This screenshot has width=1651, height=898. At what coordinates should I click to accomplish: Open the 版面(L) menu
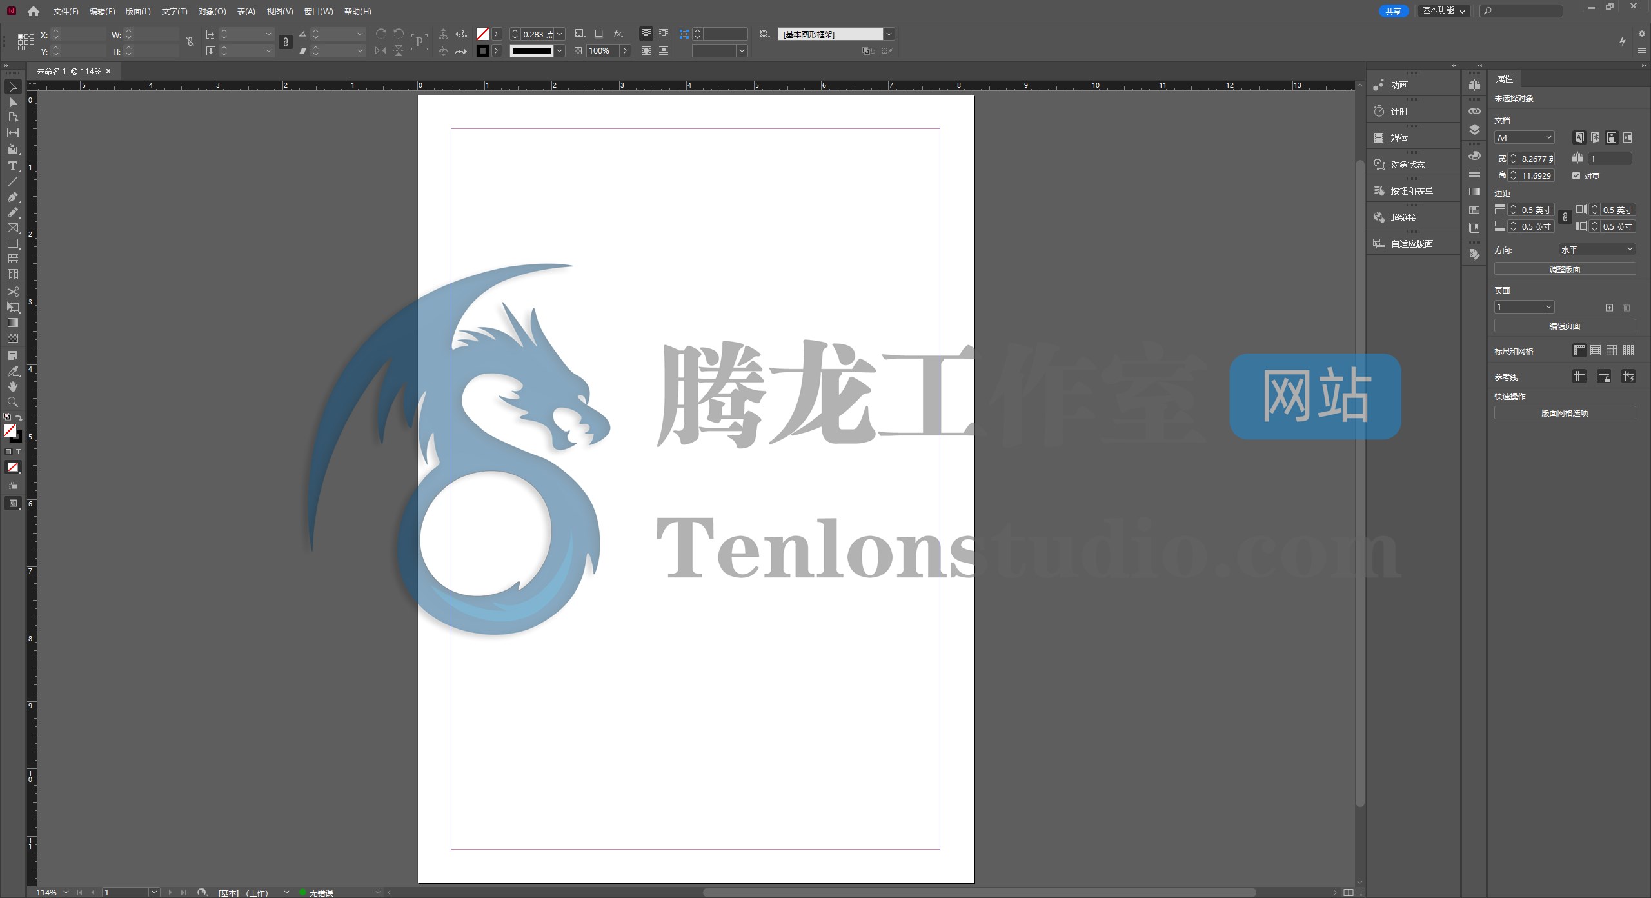[x=138, y=11]
